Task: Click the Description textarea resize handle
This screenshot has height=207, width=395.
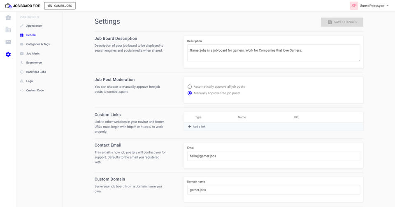Action: 359,60
